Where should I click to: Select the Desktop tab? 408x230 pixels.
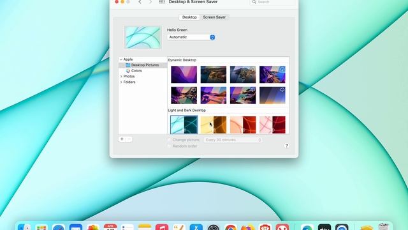coord(189,17)
